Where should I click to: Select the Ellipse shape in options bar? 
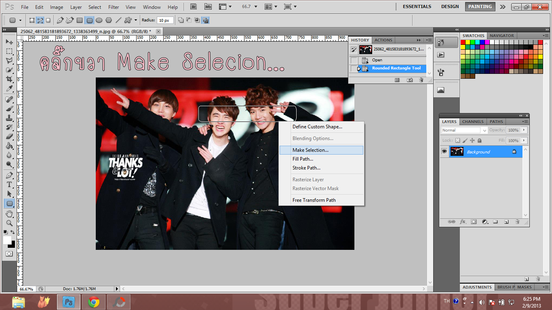[99, 20]
